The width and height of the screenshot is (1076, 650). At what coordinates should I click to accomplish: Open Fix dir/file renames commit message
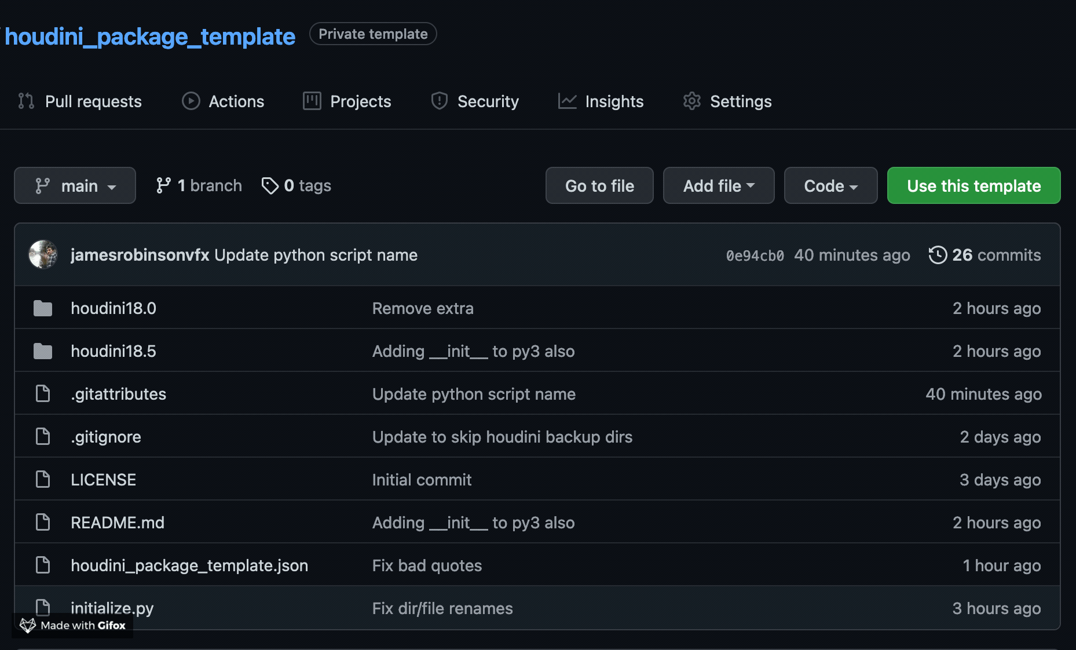pos(442,608)
